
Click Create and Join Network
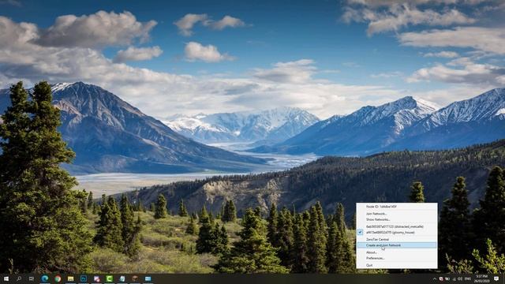(x=397, y=245)
